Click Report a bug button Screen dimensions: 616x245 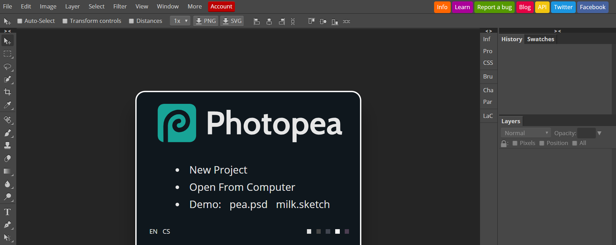494,7
